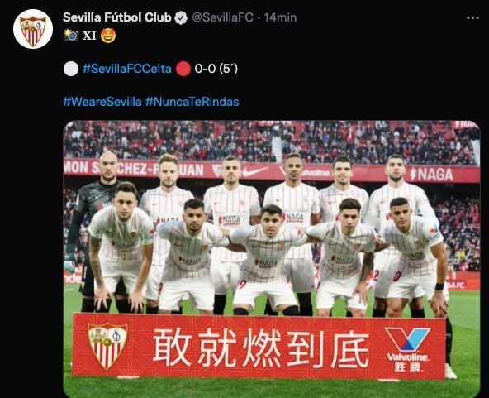The width and height of the screenshot is (489, 398).
Task: Click the Nike swoosh on the stadium board
Action: pos(255,171)
